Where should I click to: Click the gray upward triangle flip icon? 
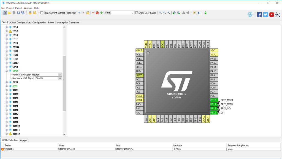click(183, 13)
